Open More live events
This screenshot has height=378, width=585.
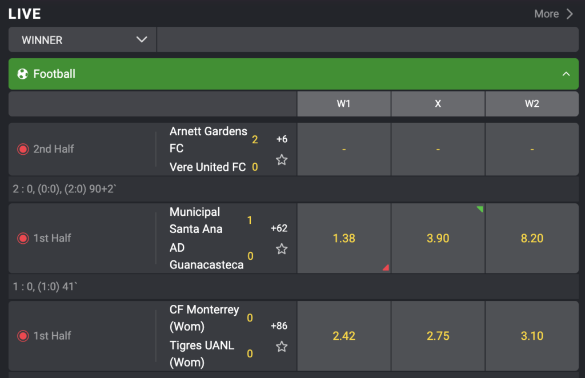pos(547,14)
